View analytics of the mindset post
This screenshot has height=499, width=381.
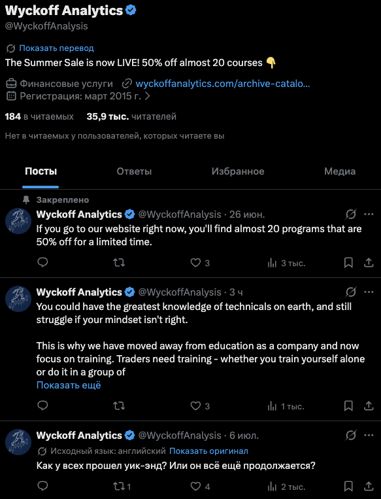pos(286,406)
